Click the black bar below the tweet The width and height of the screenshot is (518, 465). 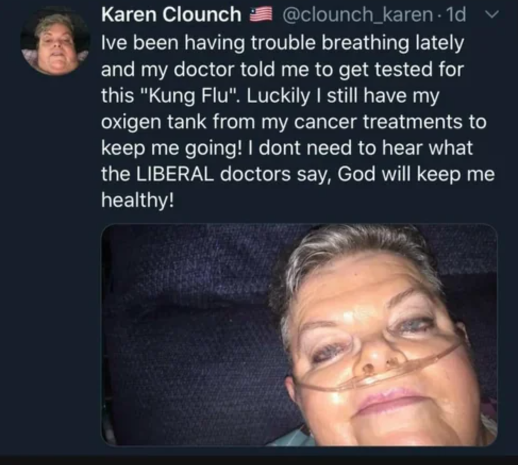[x=259, y=460]
